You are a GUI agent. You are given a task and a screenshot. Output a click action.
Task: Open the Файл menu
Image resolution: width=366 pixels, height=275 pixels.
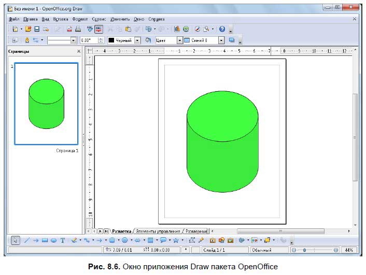(x=14, y=19)
